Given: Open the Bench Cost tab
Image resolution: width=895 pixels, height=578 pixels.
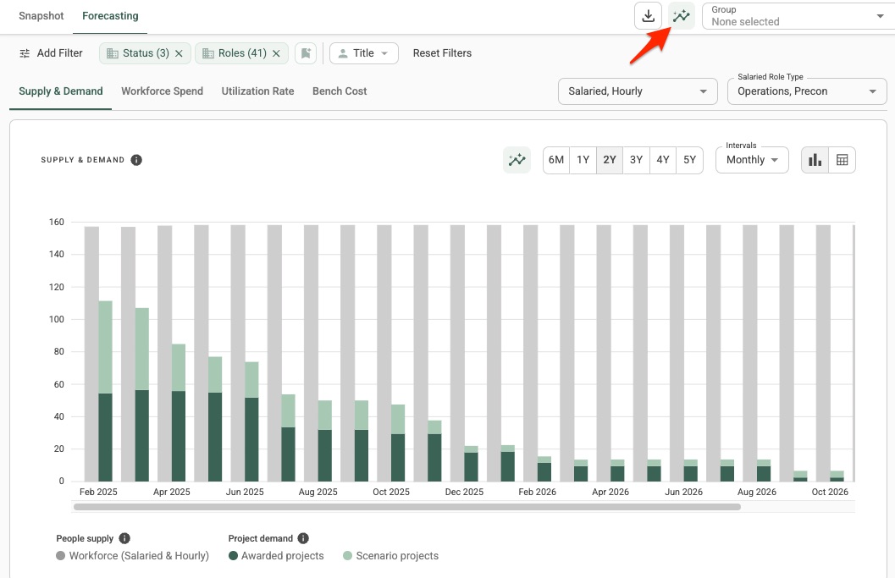Looking at the screenshot, I should 340,91.
